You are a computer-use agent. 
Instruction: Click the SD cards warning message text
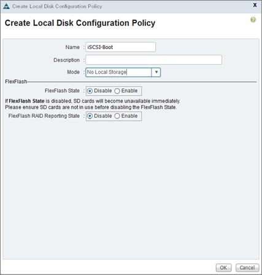93,104
